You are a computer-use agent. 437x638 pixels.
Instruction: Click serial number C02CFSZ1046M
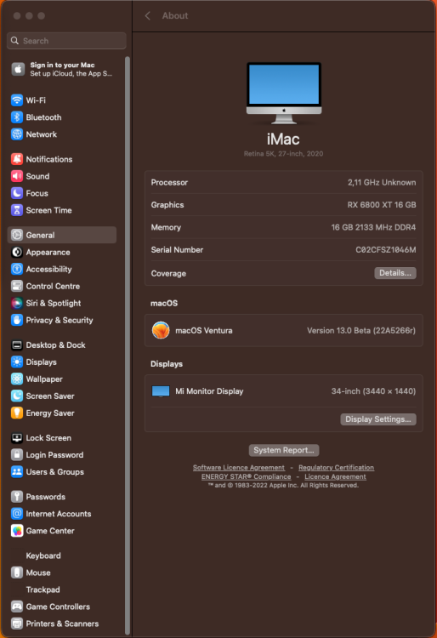click(x=385, y=250)
